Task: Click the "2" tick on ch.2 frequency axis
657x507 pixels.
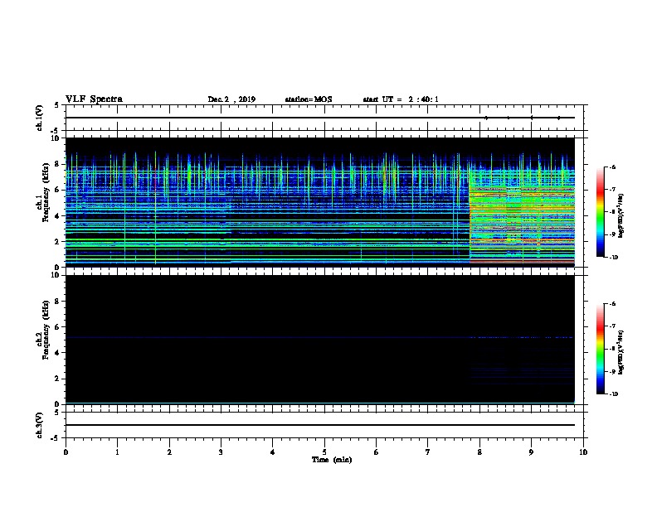Action: click(58, 379)
